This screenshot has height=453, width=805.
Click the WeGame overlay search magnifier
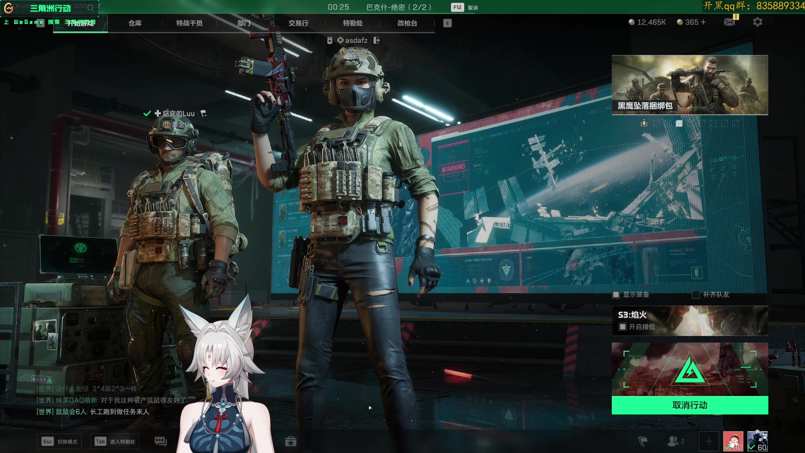point(91,8)
